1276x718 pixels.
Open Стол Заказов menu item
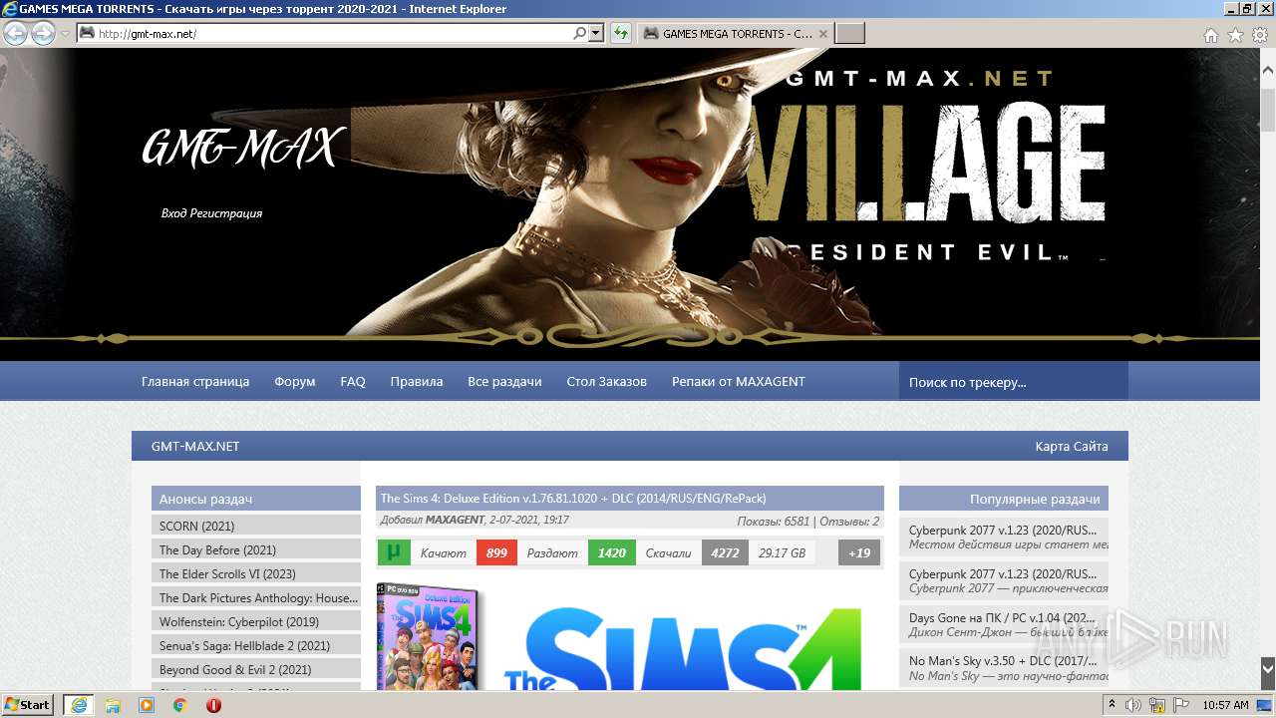coord(607,381)
